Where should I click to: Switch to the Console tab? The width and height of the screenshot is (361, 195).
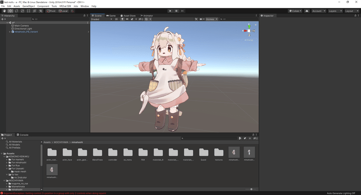pyautogui.click(x=23, y=135)
